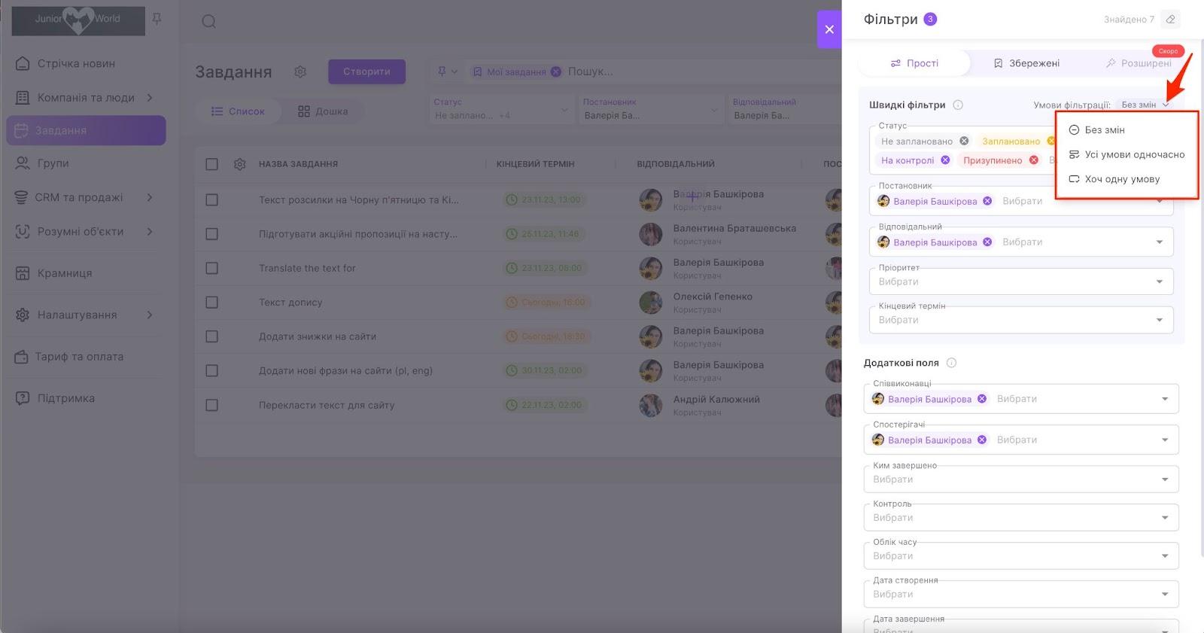Switch to the Прості filters tab
Viewport: 1204px width, 633px height.
pyautogui.click(x=914, y=63)
